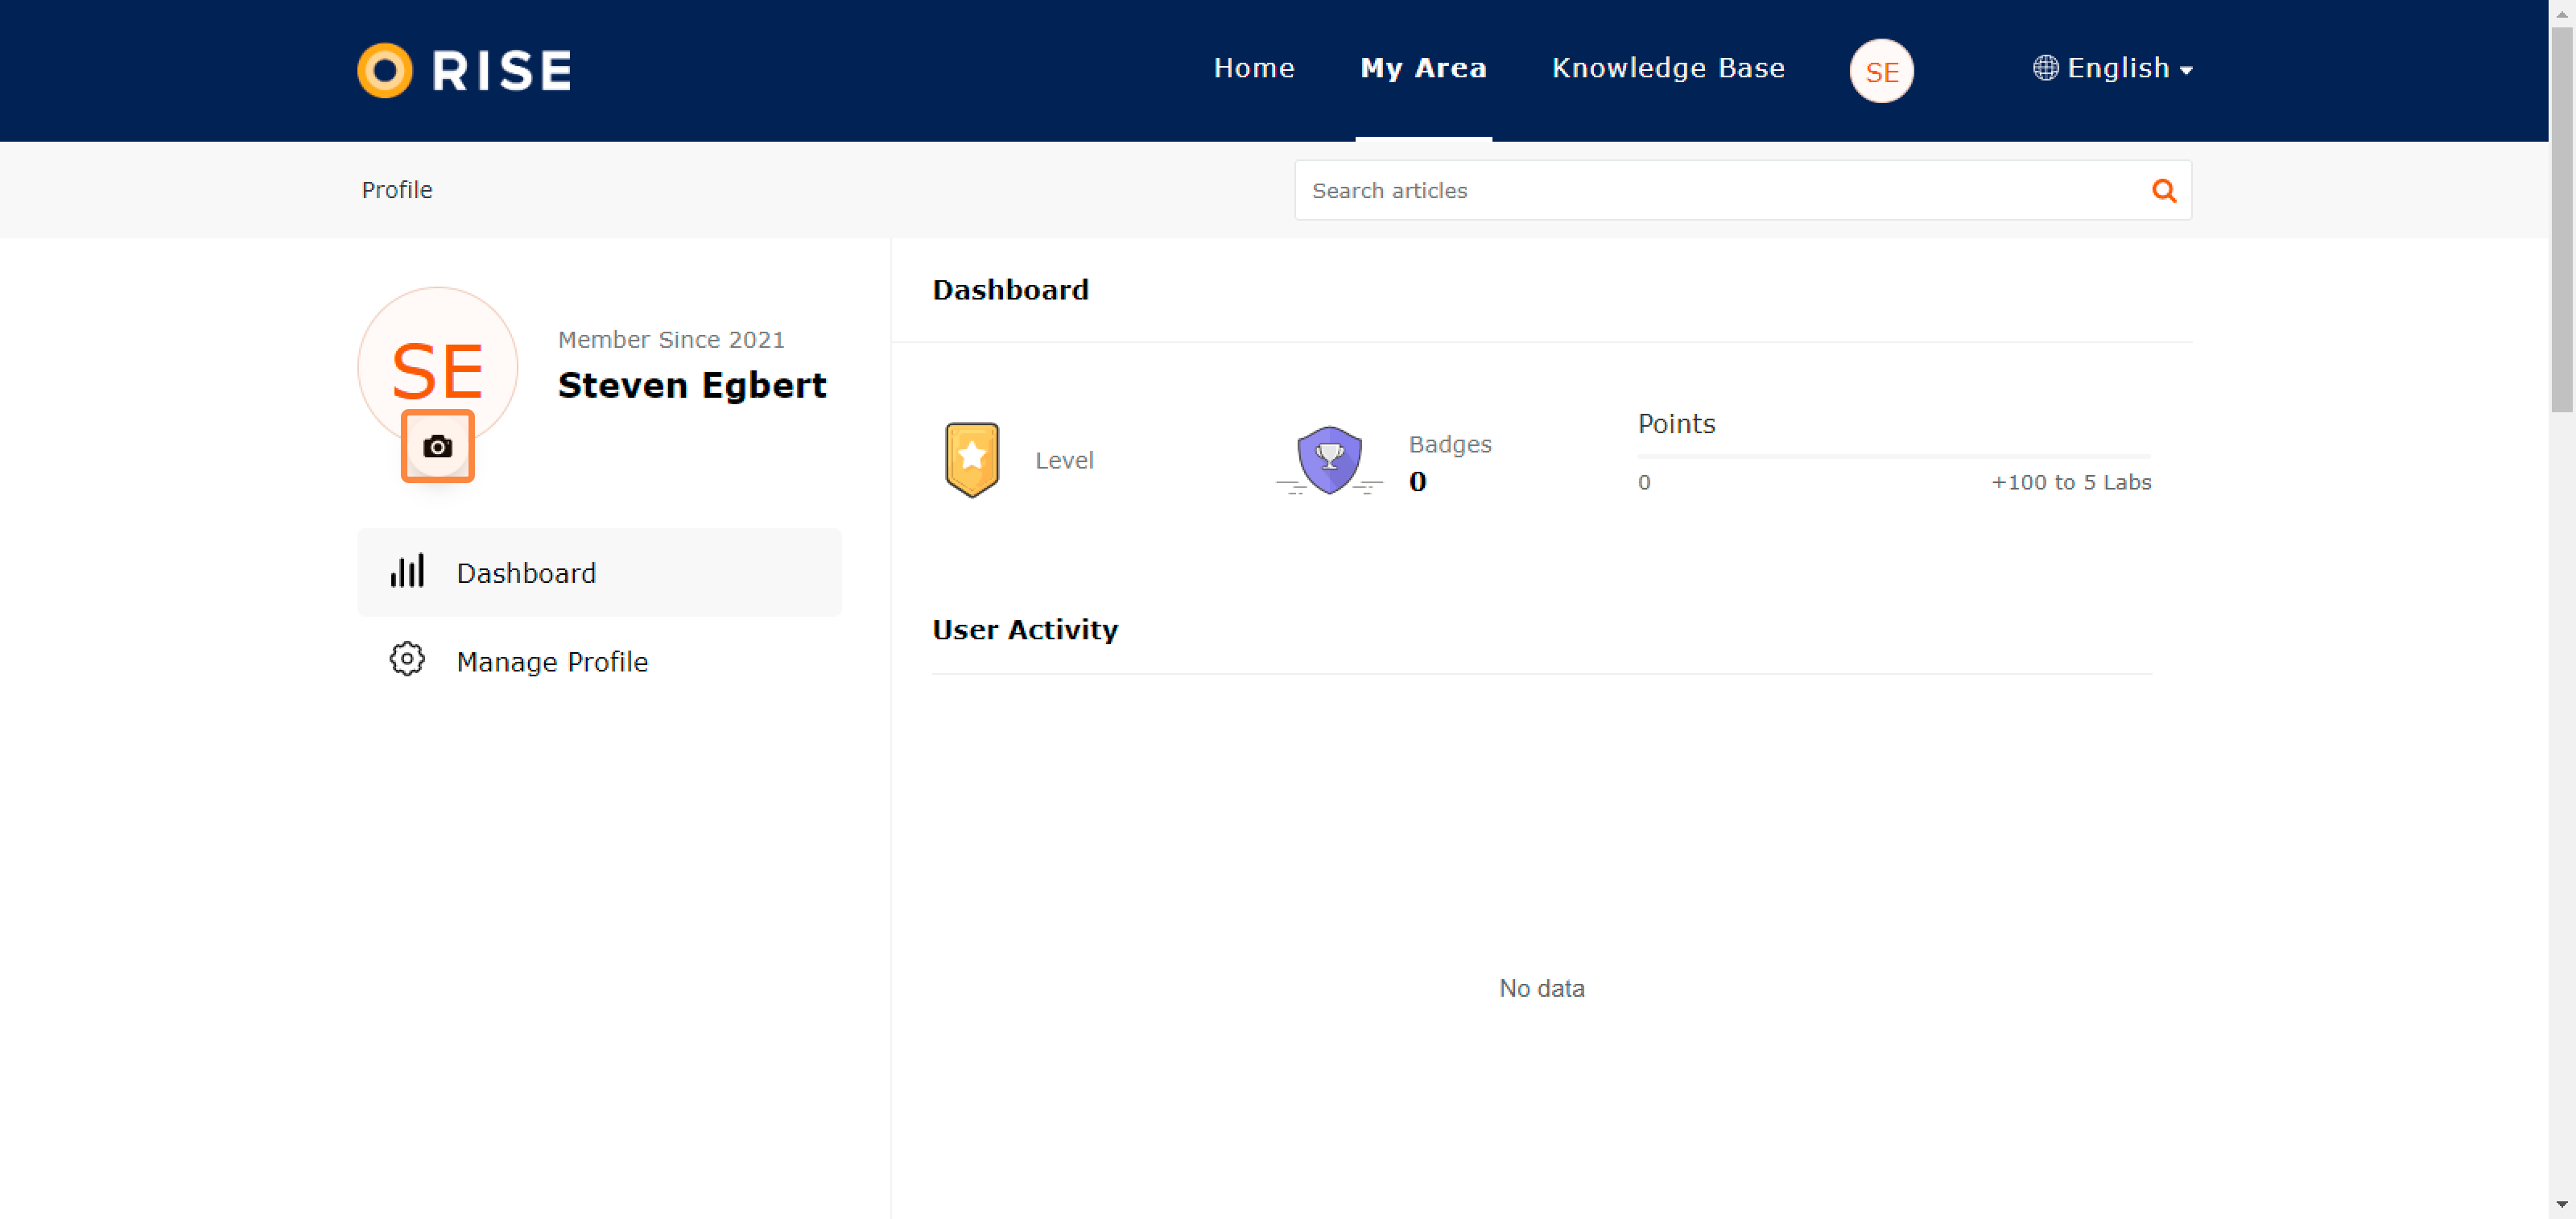Click the Member Since 2021 text
The height and width of the screenshot is (1219, 2576).
point(671,340)
